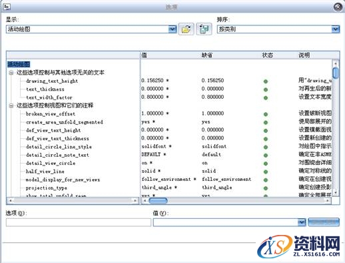345x263 pixels.
Task: Select the def_view_text_thickness option
Action: (57, 138)
